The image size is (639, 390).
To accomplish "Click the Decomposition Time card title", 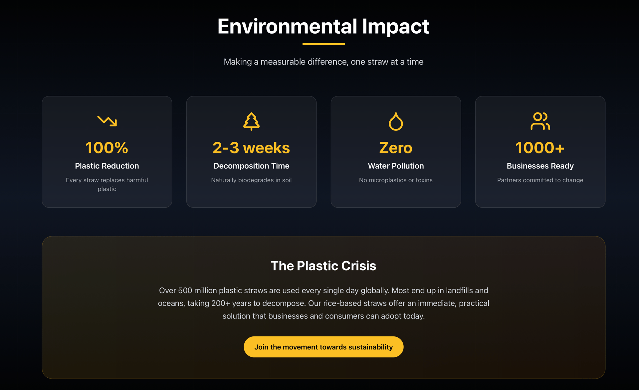I will pos(251,166).
